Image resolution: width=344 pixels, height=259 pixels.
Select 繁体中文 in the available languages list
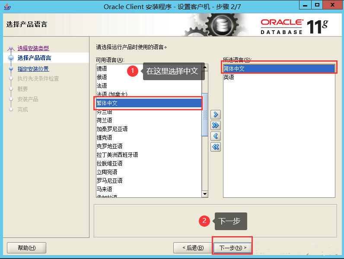point(149,103)
